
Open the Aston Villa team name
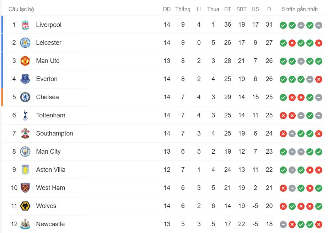[51, 170]
